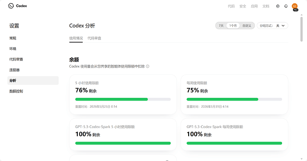Open 安全 link in top navigation

pos(242,6)
